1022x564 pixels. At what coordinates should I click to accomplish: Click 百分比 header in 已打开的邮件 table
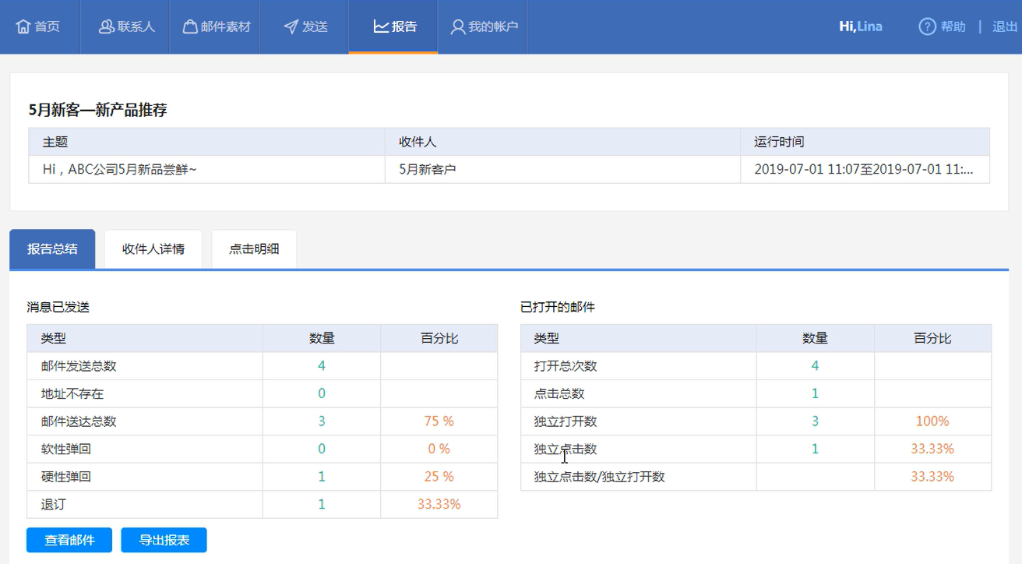tap(932, 338)
